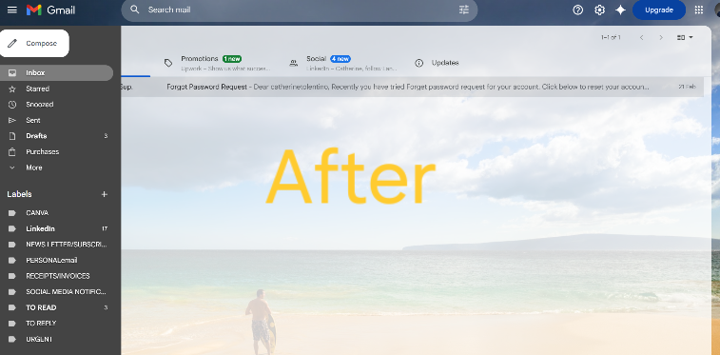
Task: Expand the More folders list
Action: [x=56, y=168]
